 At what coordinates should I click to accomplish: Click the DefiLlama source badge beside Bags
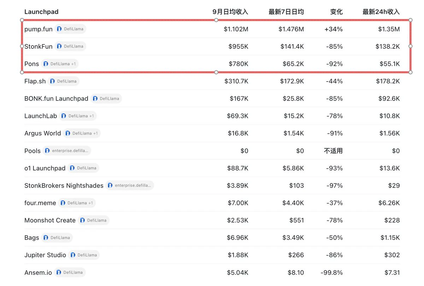[x=57, y=238]
